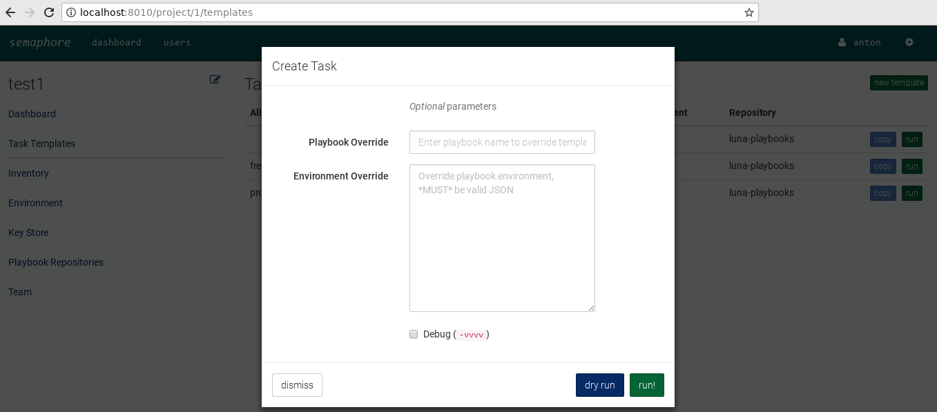Click the Playbook Override input field
Screen dimensions: 937x412
click(502, 142)
